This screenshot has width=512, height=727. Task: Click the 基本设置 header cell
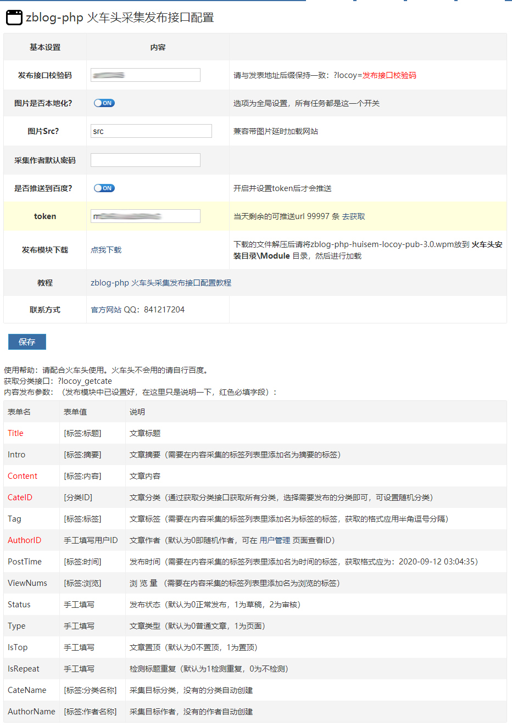(45, 47)
